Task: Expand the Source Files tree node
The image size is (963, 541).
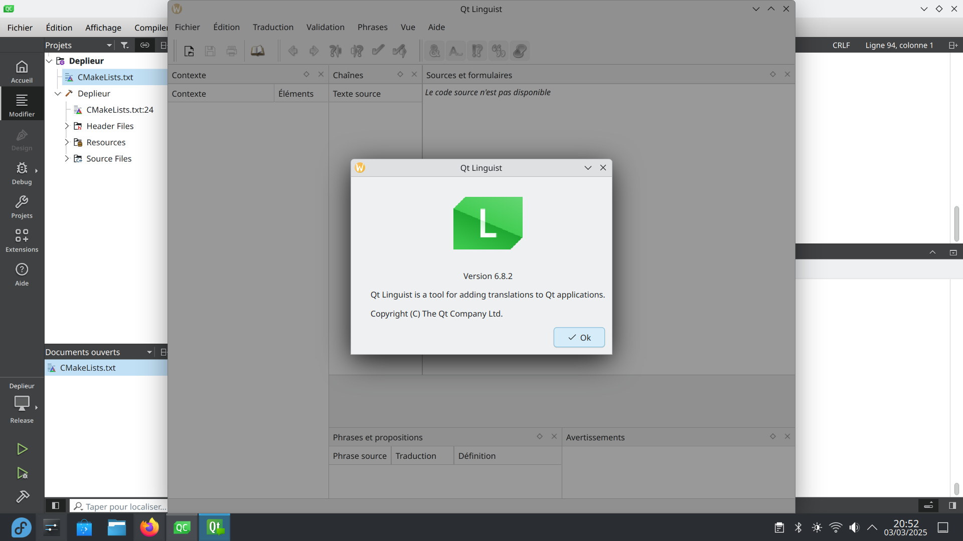Action: 67,159
